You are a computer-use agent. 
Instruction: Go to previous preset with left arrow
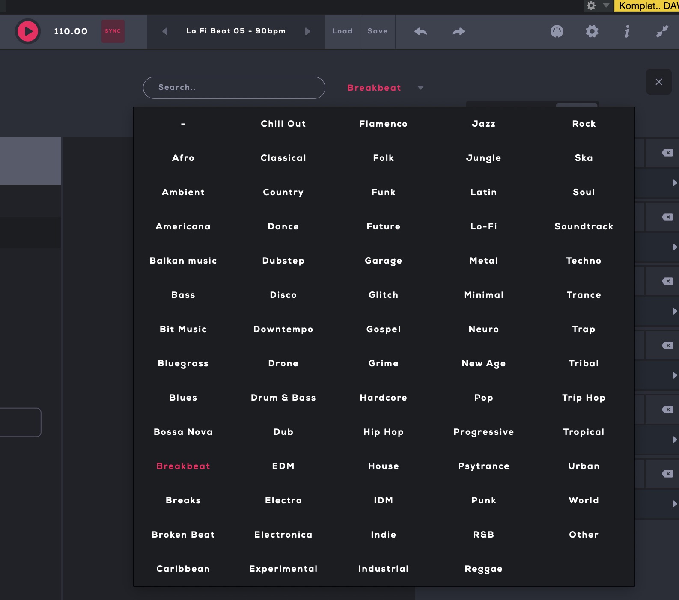pos(165,31)
